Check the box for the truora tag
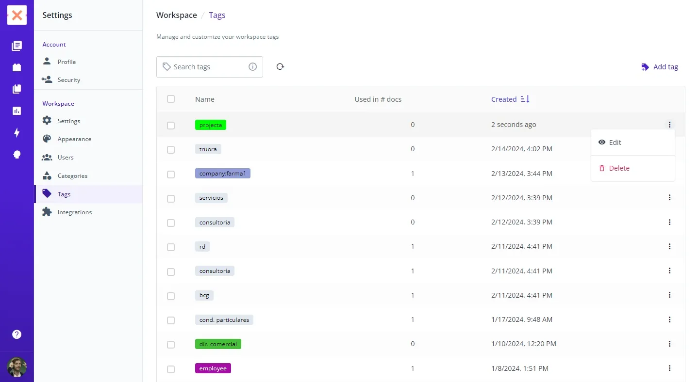Screen dimensions: 699x382 pos(171,150)
